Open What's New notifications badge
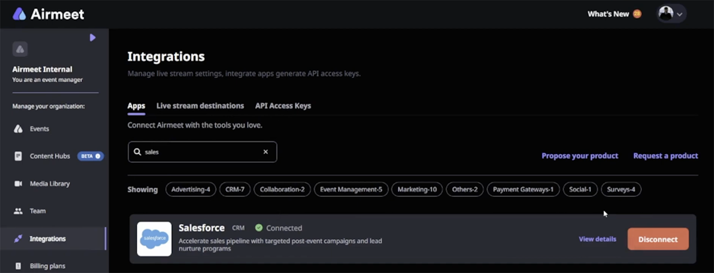Viewport: 714px width, 273px height. 637,14
